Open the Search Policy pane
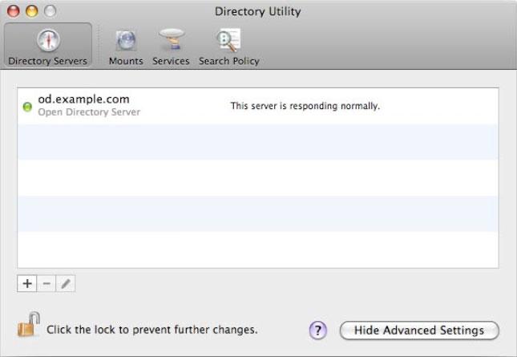 [229, 47]
